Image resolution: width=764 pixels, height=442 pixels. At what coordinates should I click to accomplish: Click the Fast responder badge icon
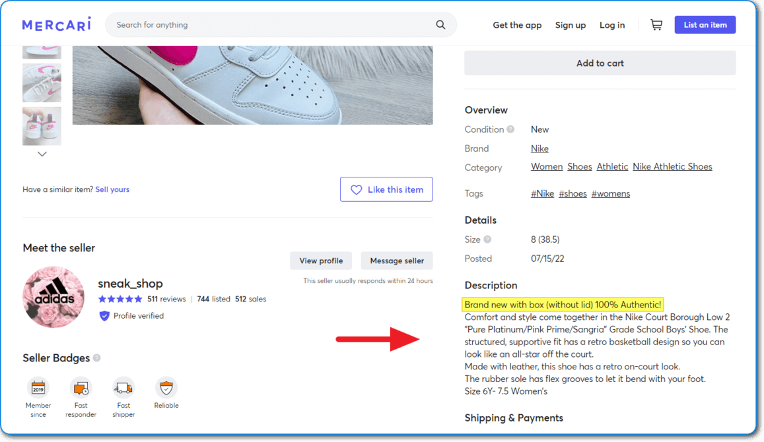pos(81,388)
